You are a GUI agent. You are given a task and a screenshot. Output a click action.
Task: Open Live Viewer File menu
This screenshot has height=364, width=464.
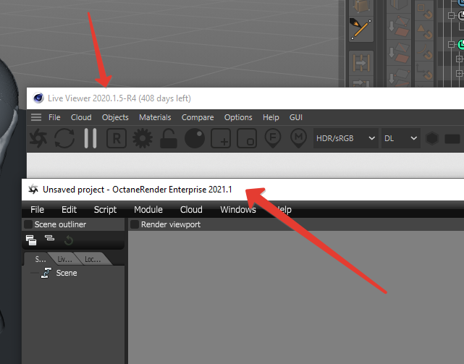coord(54,117)
